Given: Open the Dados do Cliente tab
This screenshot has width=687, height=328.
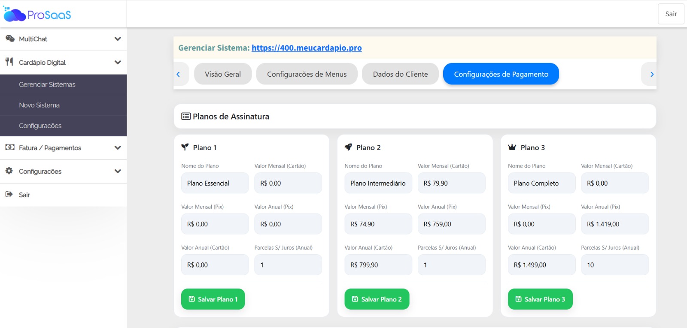Looking at the screenshot, I should click(400, 74).
